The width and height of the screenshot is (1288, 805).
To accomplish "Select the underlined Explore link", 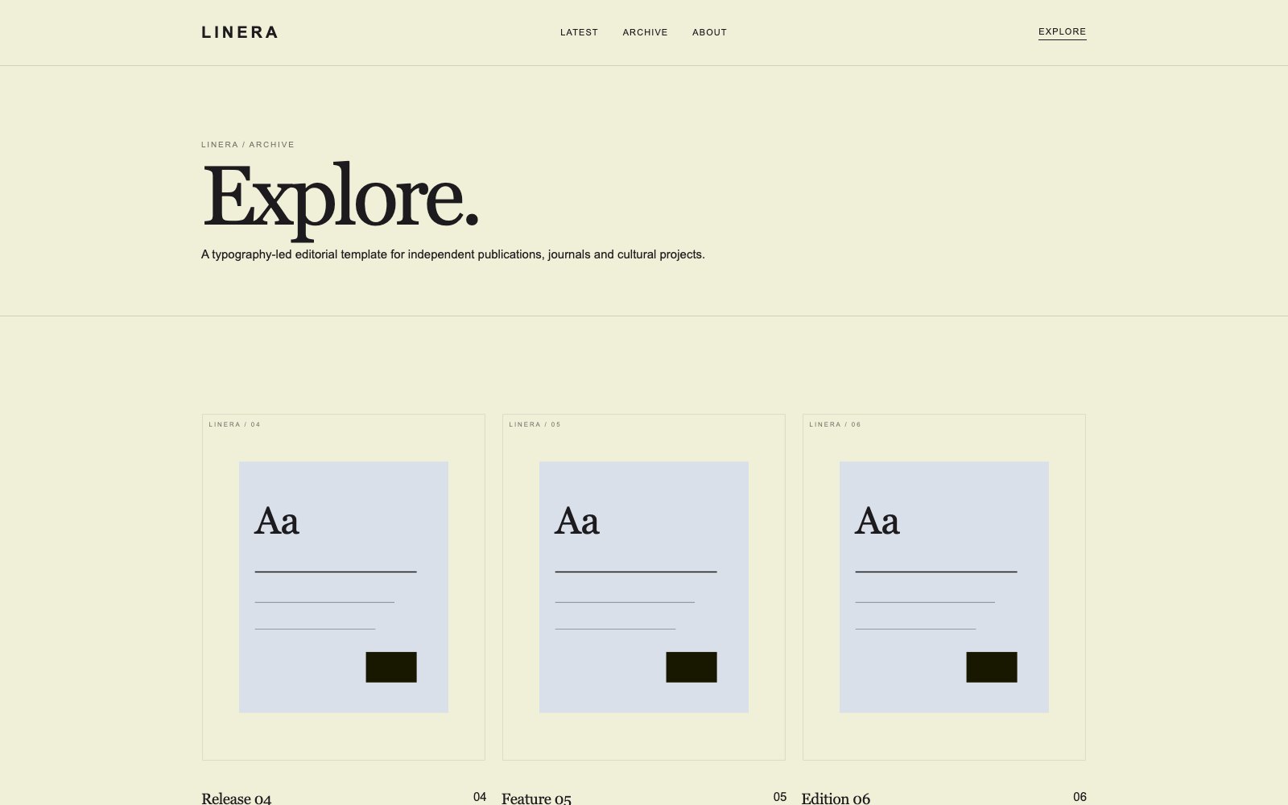I will [1062, 32].
